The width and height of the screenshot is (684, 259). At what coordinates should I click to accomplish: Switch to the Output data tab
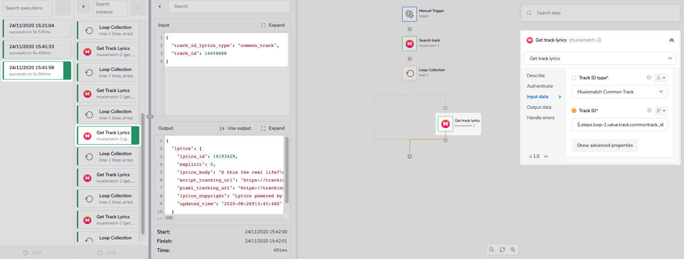539,107
